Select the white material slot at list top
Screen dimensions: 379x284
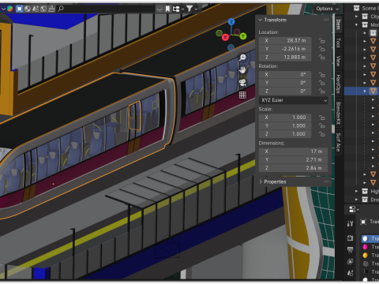tap(370, 238)
